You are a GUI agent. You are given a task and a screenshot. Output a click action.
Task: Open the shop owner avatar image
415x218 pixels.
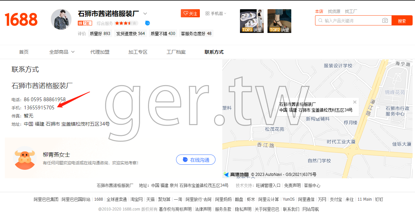coord(61,19)
